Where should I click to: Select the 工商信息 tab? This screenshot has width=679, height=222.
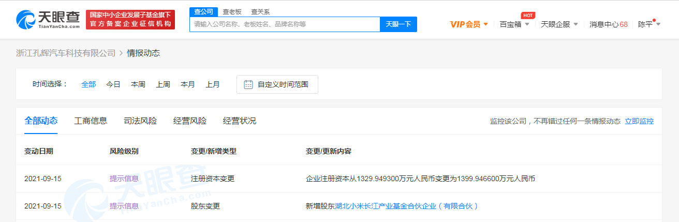tap(91, 121)
